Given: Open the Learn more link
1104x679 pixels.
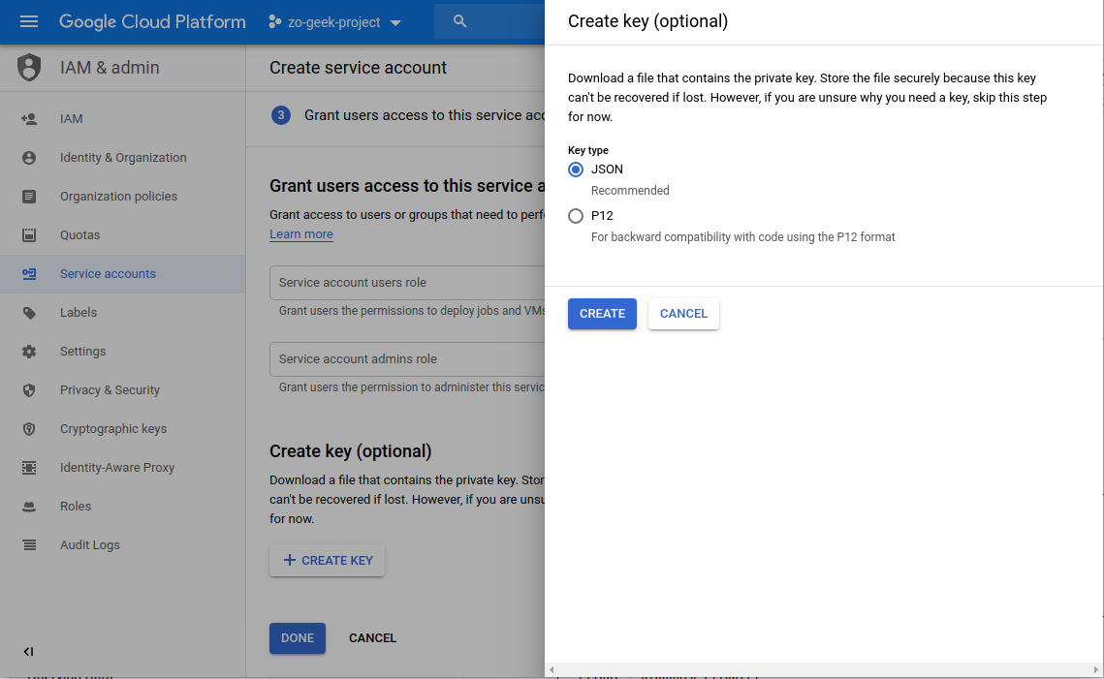Looking at the screenshot, I should [x=301, y=234].
